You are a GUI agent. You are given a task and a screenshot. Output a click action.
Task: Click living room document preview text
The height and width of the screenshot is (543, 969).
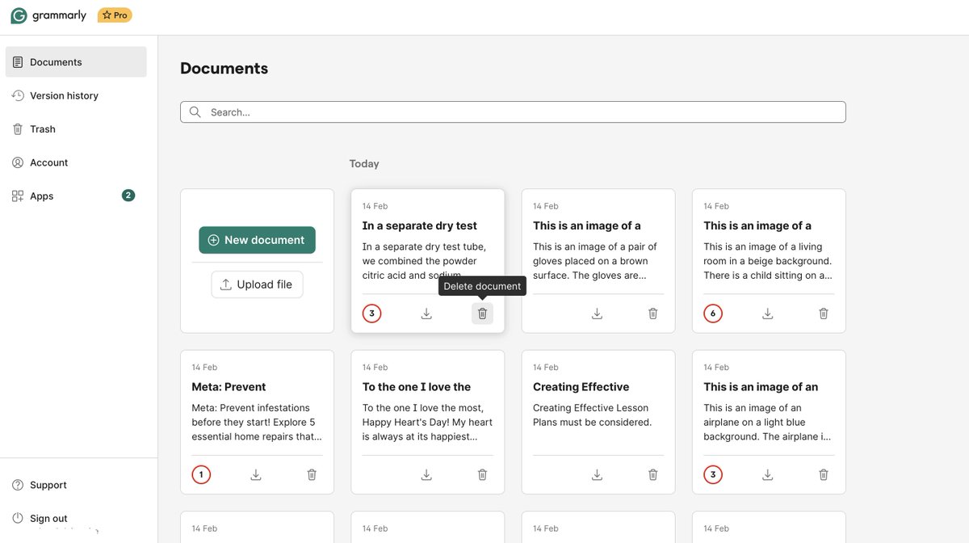pyautogui.click(x=768, y=261)
